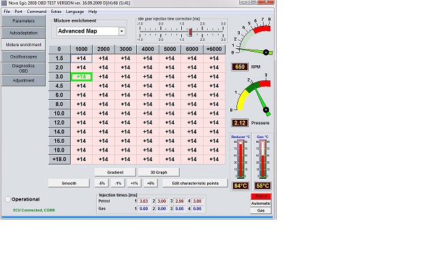
Task: Select the +18.0 ms row header
Action: (x=59, y=159)
